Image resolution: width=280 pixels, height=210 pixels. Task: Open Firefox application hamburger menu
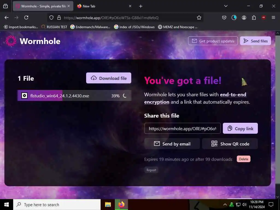(273, 17)
